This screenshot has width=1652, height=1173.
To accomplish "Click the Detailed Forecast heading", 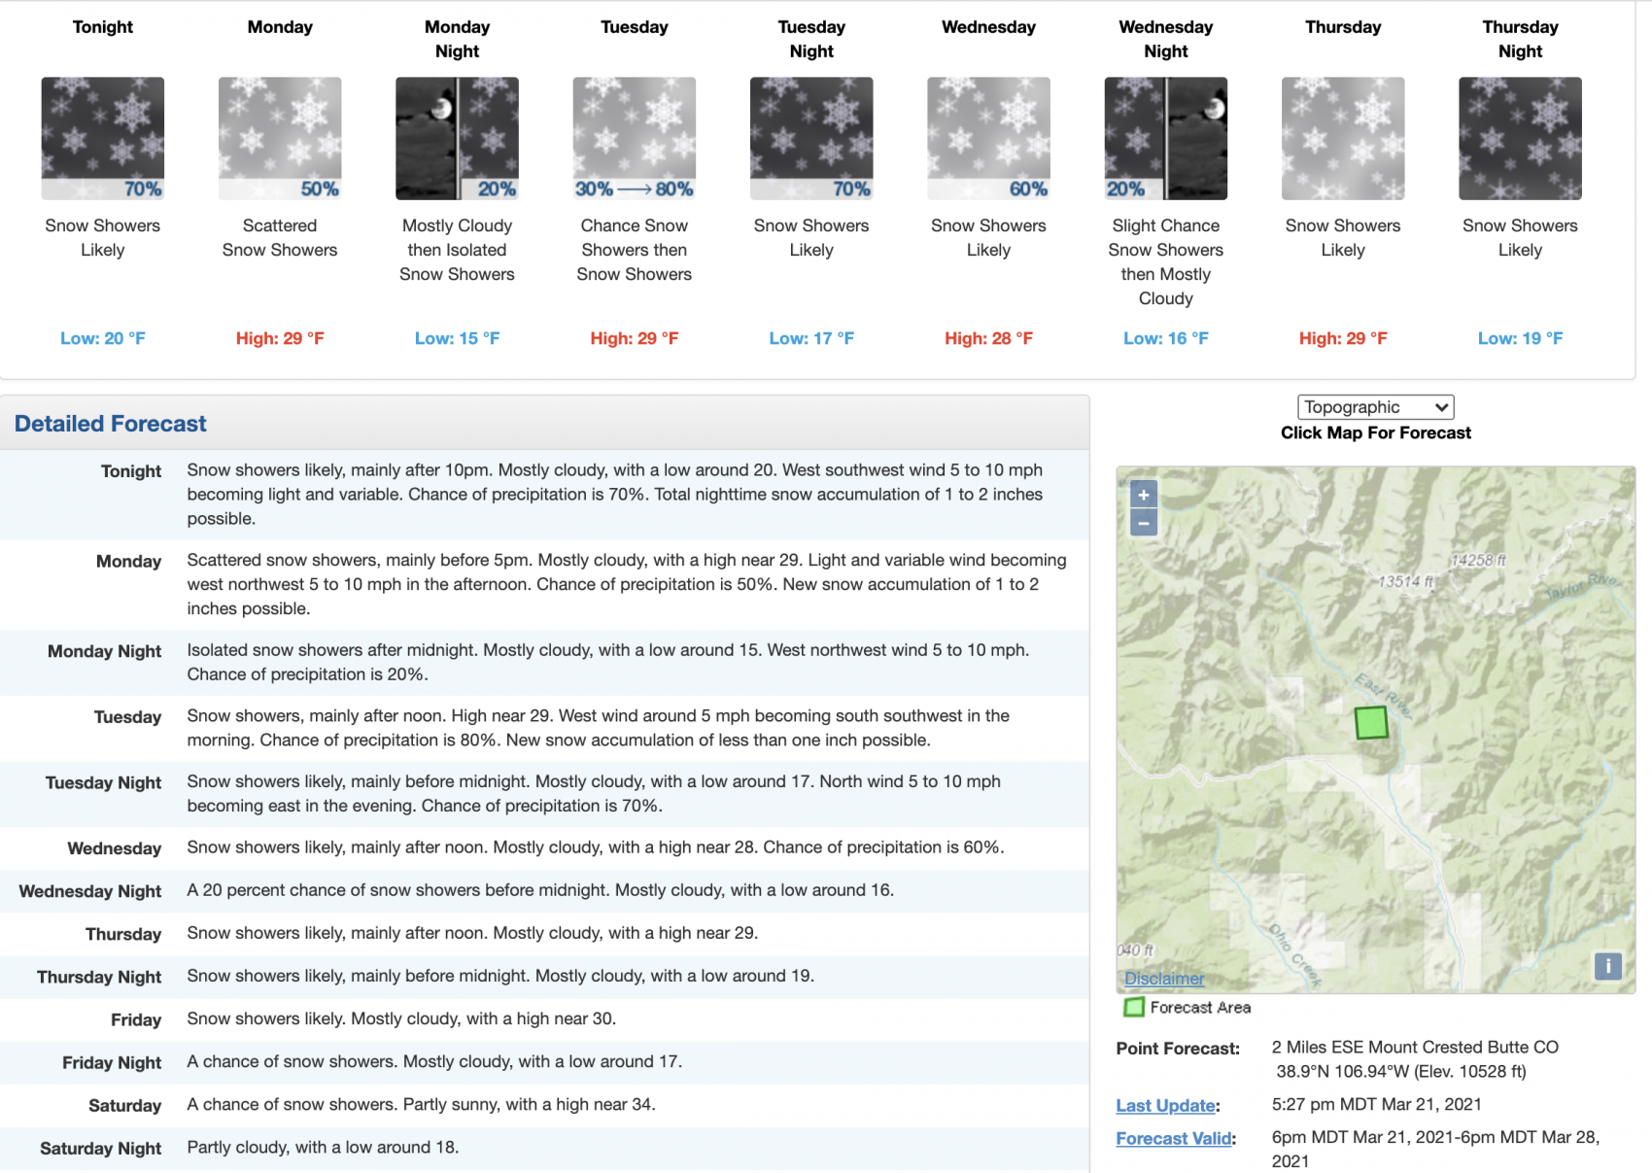I will click(110, 424).
